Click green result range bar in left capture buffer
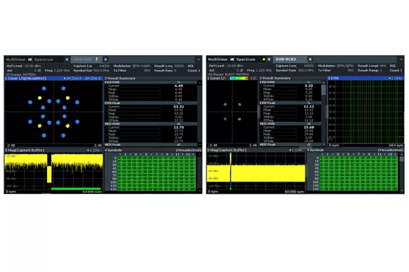Screen dimensions: 409x272 click(x=76, y=189)
